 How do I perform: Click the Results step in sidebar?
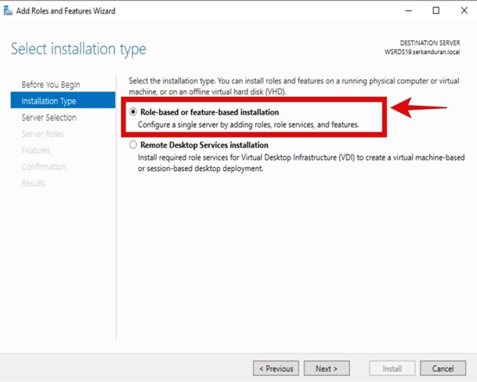point(34,183)
